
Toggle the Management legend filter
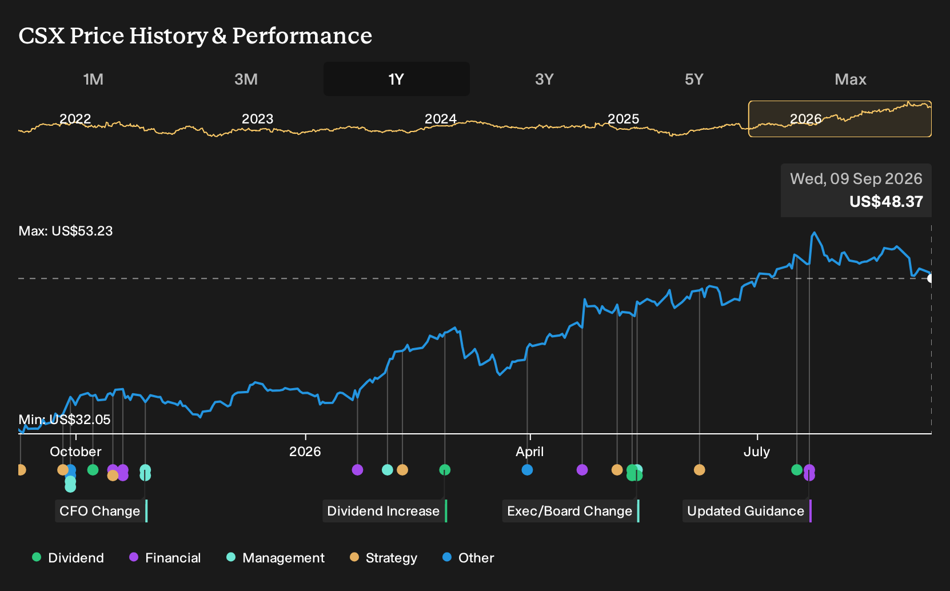[276, 558]
